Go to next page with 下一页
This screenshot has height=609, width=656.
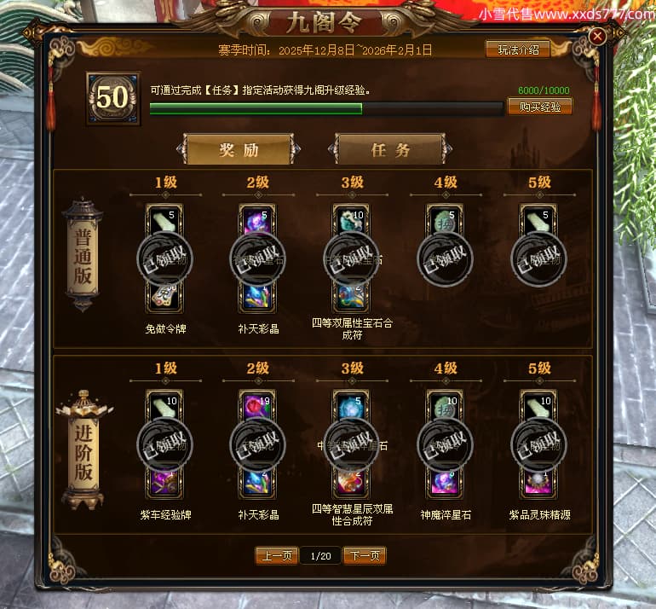(365, 556)
